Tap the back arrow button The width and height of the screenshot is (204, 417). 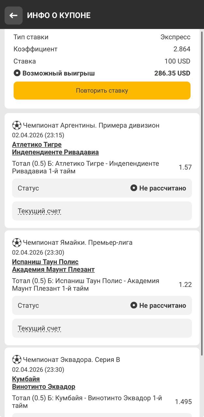tap(13, 15)
